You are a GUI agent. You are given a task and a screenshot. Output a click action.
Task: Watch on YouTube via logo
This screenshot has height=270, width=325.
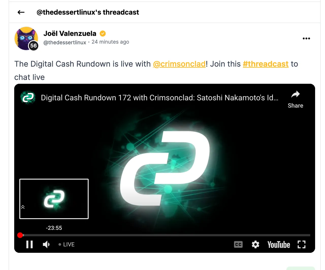pos(279,245)
